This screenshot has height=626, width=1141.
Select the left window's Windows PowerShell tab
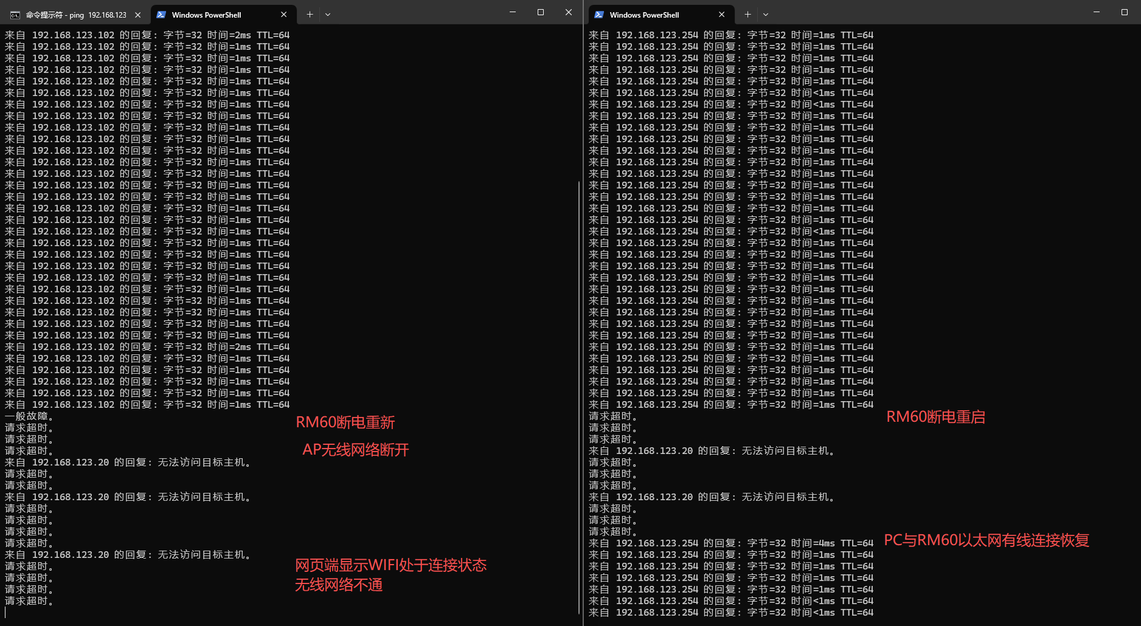[x=207, y=15]
